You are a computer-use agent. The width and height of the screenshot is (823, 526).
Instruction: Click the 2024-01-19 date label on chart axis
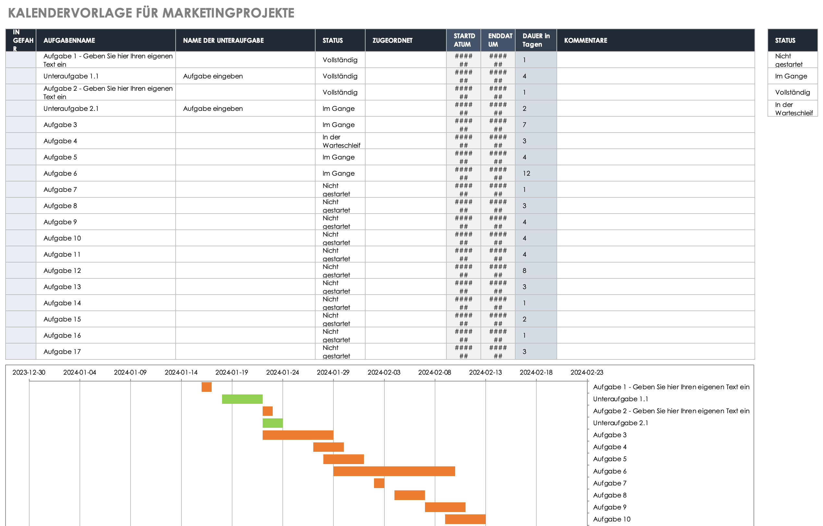pos(231,372)
